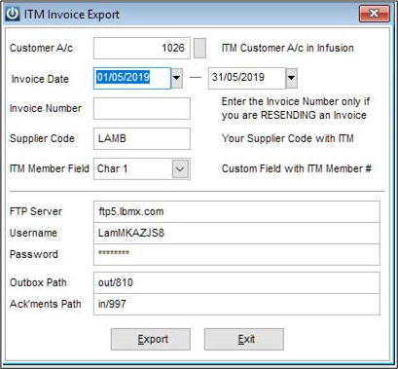Click the 'Customer A/c' label
This screenshot has height=369, width=398.
point(41,48)
